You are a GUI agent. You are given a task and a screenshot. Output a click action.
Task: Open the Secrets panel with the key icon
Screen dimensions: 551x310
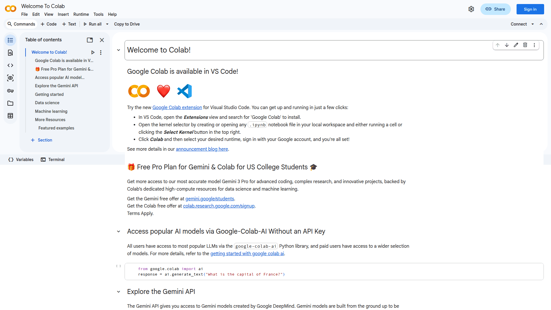point(10,91)
